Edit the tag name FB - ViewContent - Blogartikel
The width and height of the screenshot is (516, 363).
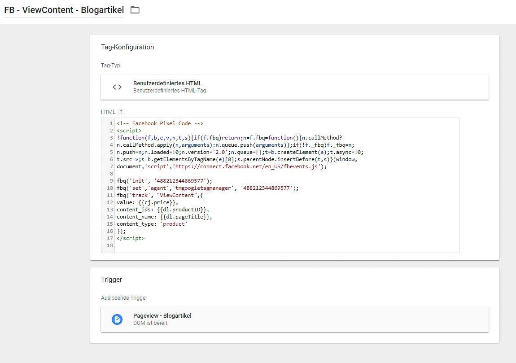pos(64,10)
